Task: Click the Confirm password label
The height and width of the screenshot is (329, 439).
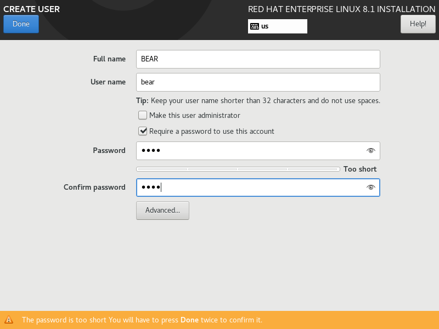Action: pos(94,187)
